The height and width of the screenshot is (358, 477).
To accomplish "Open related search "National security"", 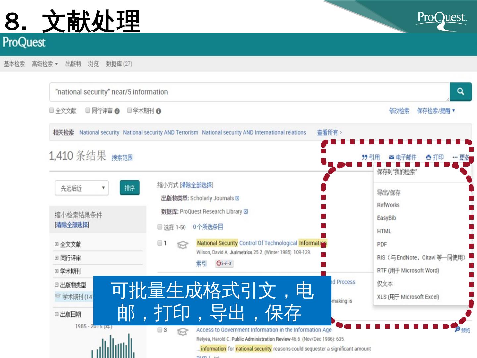I will click(99, 132).
